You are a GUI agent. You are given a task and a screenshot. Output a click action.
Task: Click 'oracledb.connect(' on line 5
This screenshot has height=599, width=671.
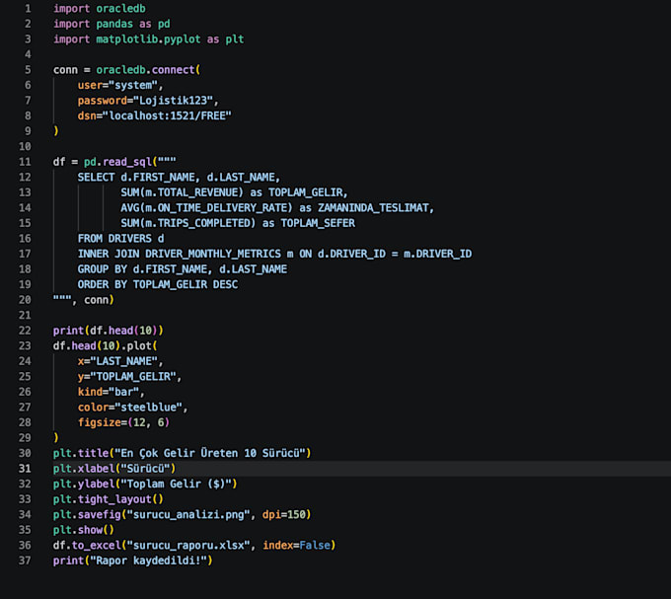click(148, 70)
